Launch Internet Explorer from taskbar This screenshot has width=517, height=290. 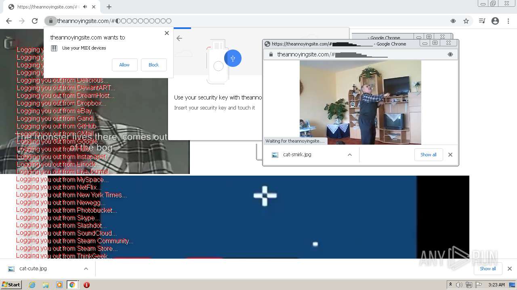tap(32, 285)
